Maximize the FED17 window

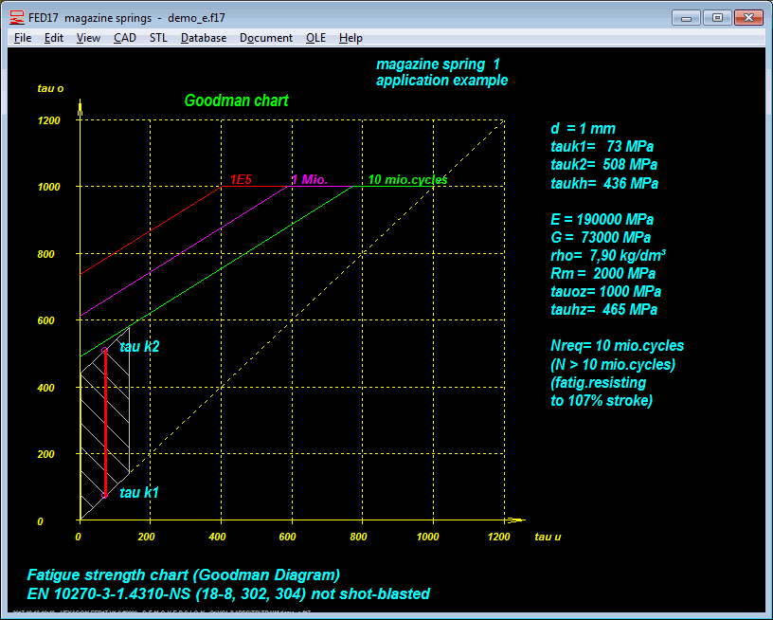point(717,17)
